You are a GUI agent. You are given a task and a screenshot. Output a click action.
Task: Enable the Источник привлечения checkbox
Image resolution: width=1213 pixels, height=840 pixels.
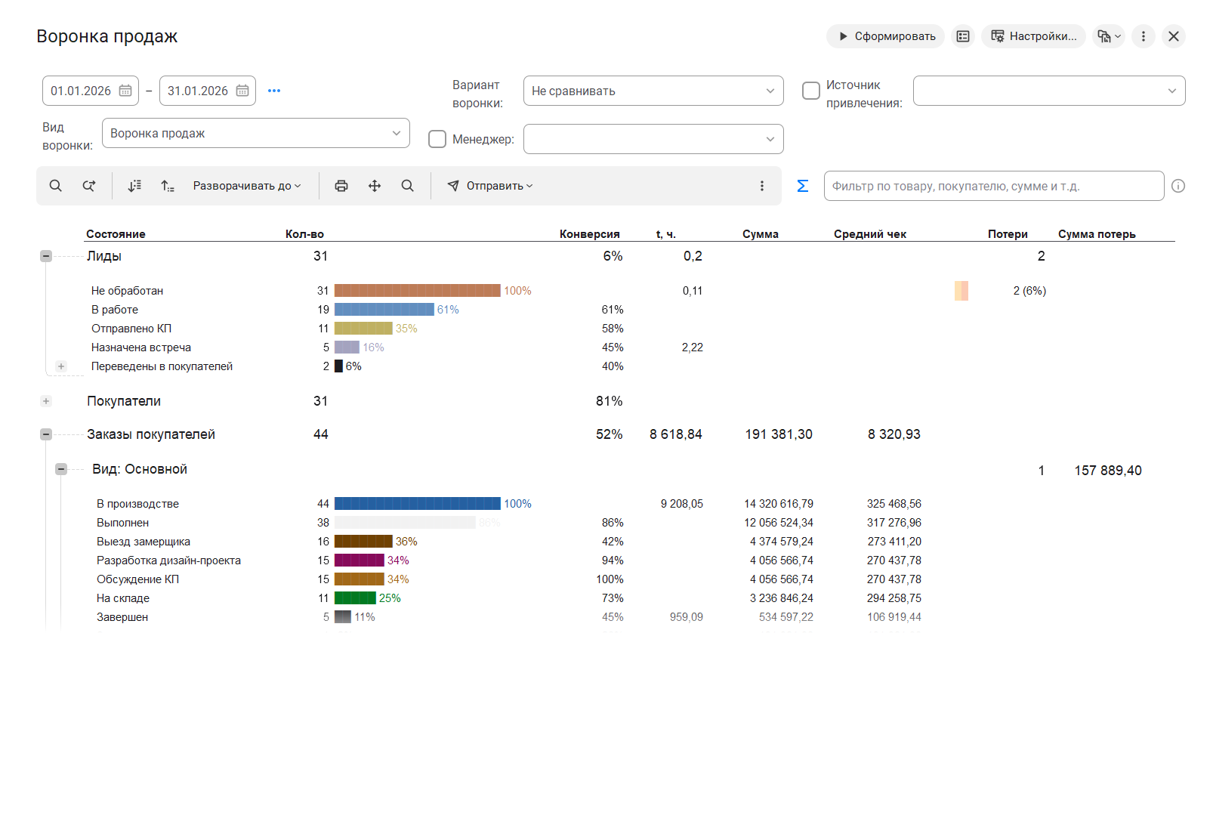click(811, 91)
